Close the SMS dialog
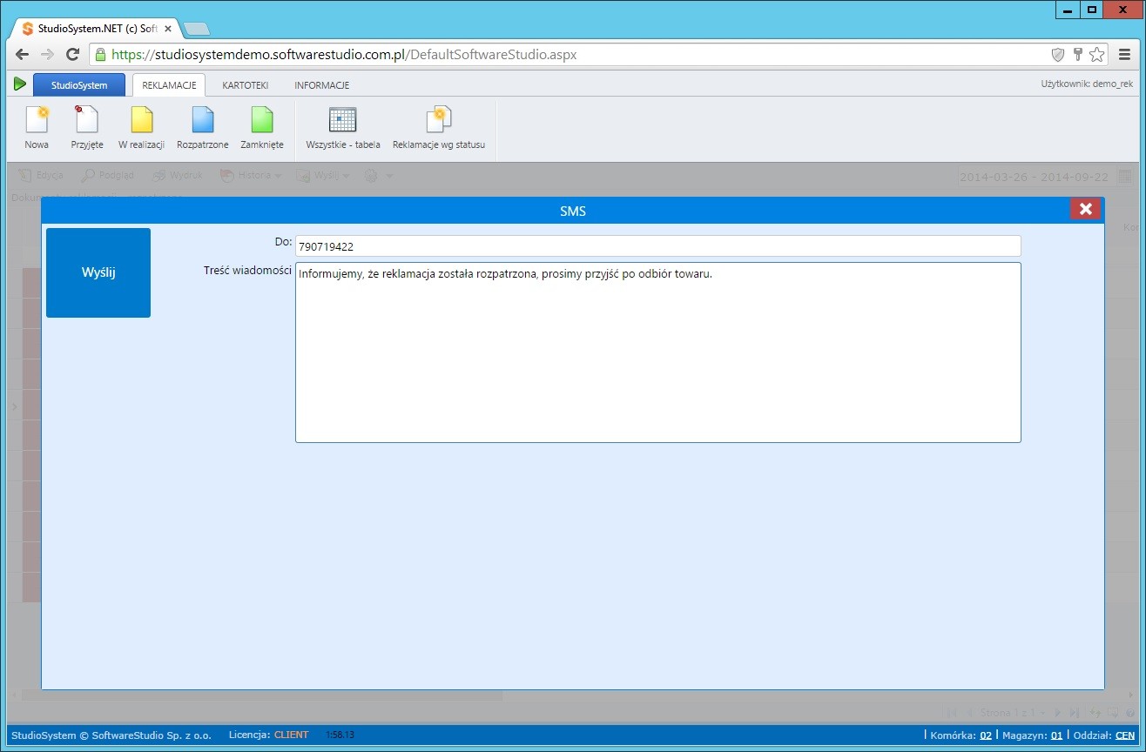The width and height of the screenshot is (1146, 752). point(1085,209)
